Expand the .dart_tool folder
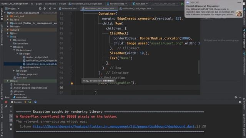The width and height of the screenshot is (246, 138). 8,16
